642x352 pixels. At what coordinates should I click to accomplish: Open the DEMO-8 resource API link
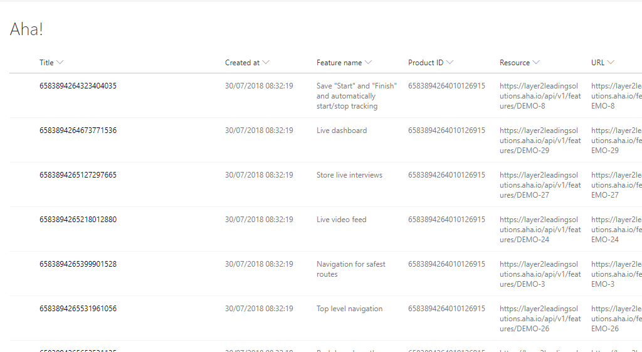539,96
